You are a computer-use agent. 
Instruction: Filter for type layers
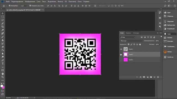pyautogui.click(x=148, y=37)
